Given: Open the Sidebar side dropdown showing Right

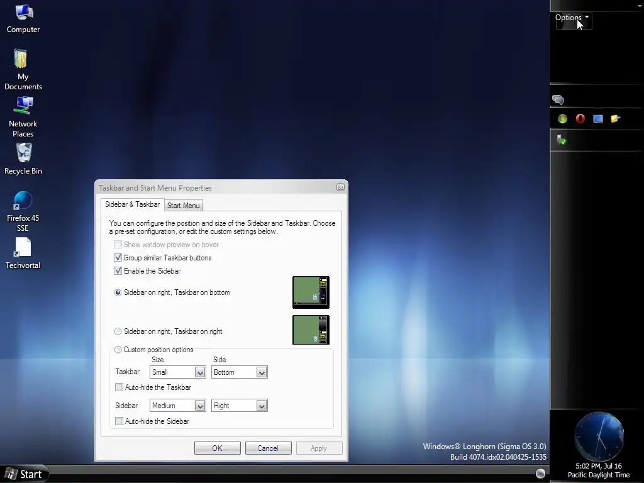Looking at the screenshot, I should coord(240,406).
